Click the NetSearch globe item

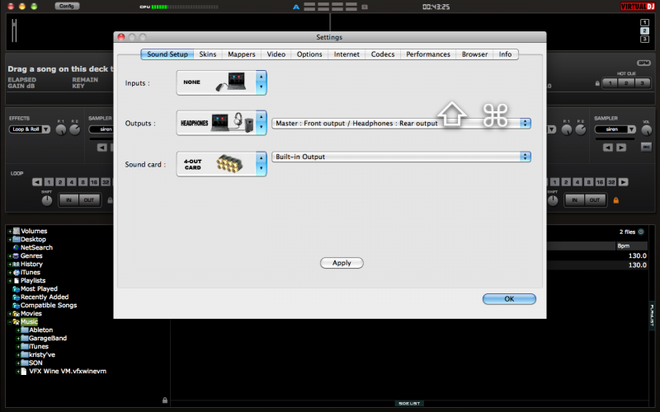[x=36, y=247]
